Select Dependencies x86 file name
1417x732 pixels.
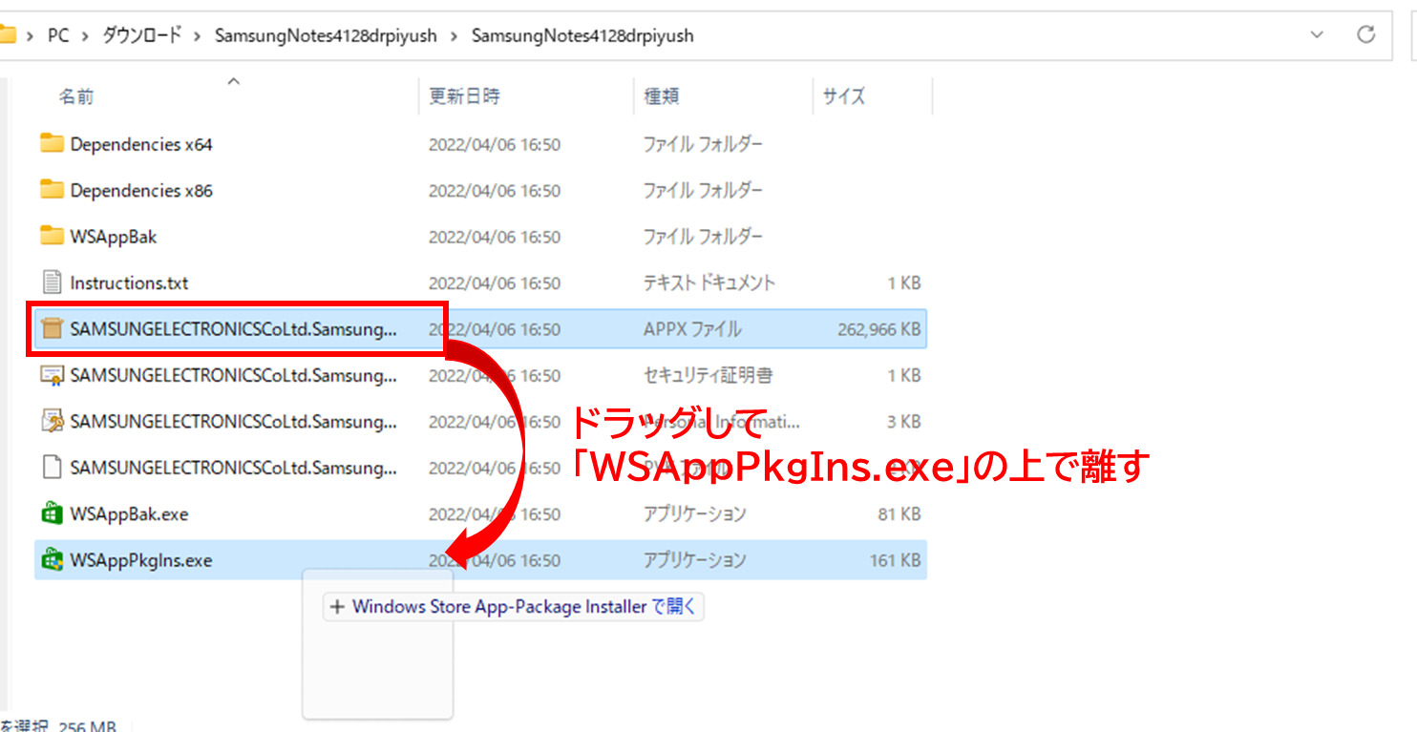click(x=141, y=190)
